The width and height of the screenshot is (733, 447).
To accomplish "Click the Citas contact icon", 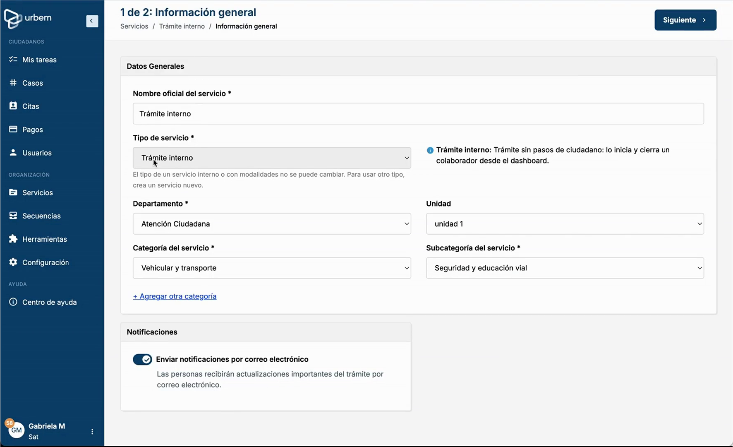I will pyautogui.click(x=13, y=106).
